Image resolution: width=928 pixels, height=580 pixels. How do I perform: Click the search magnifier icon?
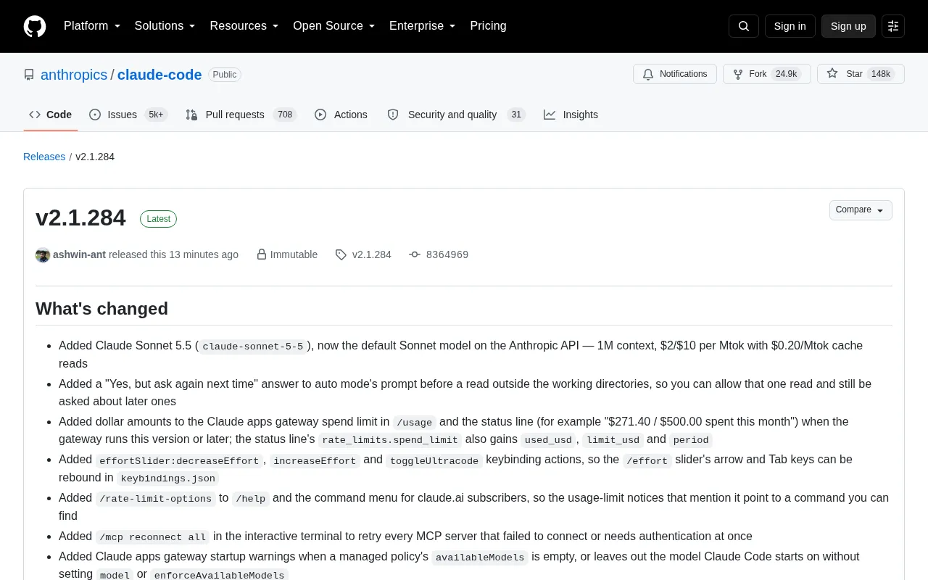pos(744,26)
